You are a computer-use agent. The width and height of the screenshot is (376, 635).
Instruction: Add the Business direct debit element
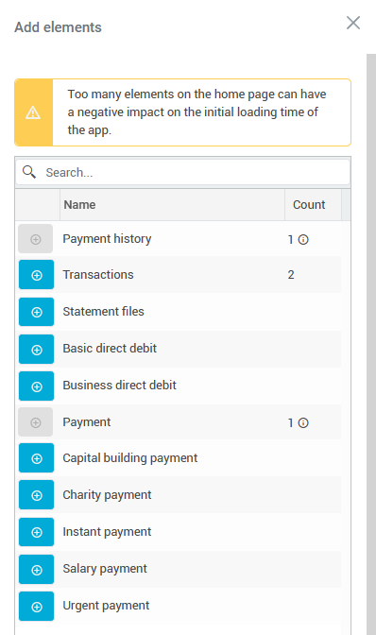[36, 386]
